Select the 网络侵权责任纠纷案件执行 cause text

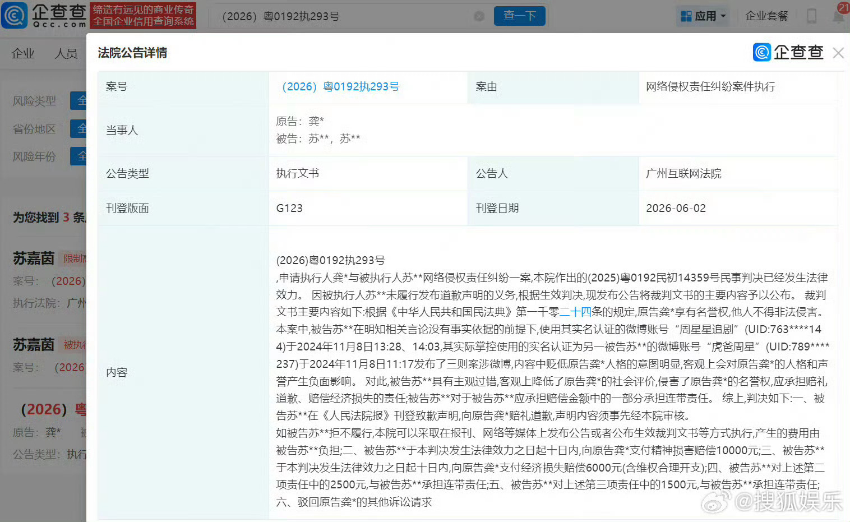click(710, 87)
